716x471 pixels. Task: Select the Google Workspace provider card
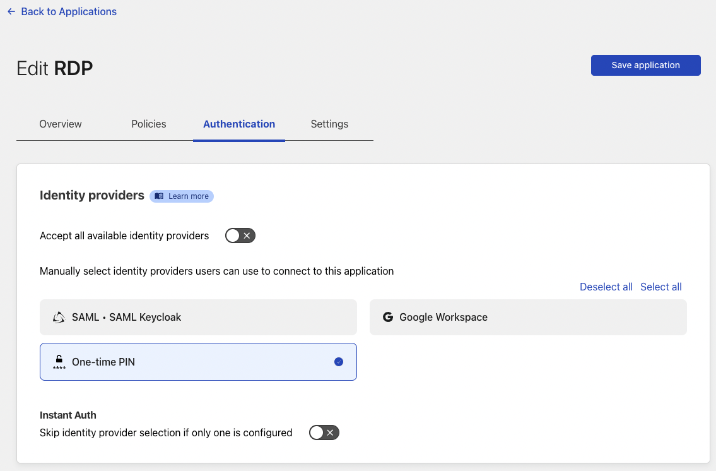coord(527,317)
